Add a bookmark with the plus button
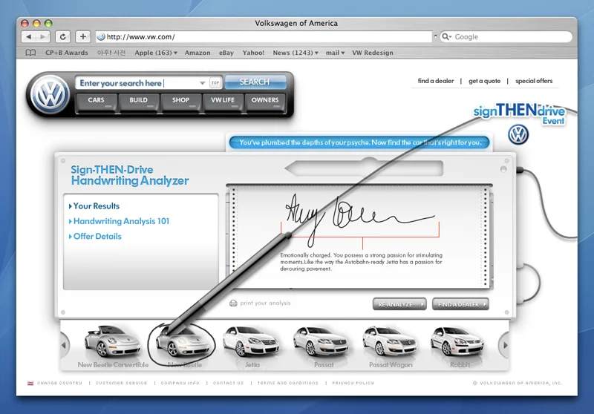 (83, 36)
